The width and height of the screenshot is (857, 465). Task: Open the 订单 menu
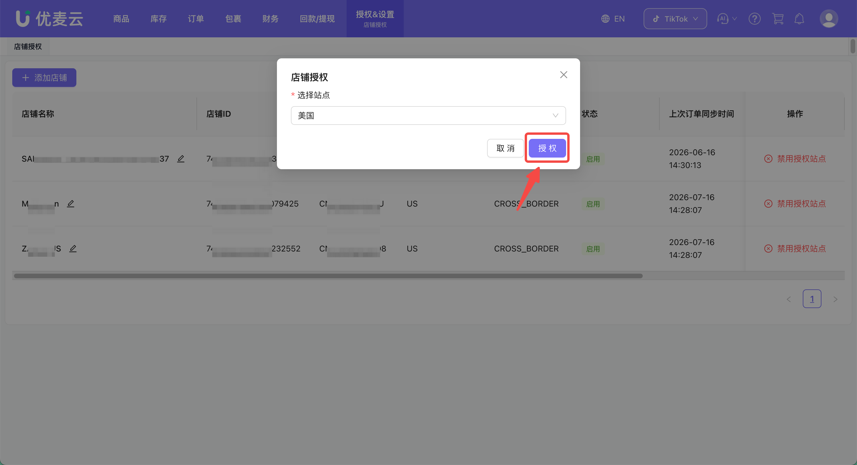point(196,19)
